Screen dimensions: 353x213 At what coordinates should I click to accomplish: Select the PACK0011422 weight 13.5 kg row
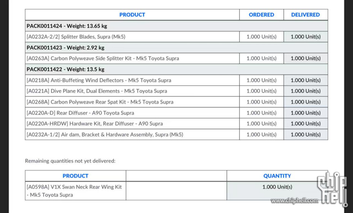click(x=176, y=69)
